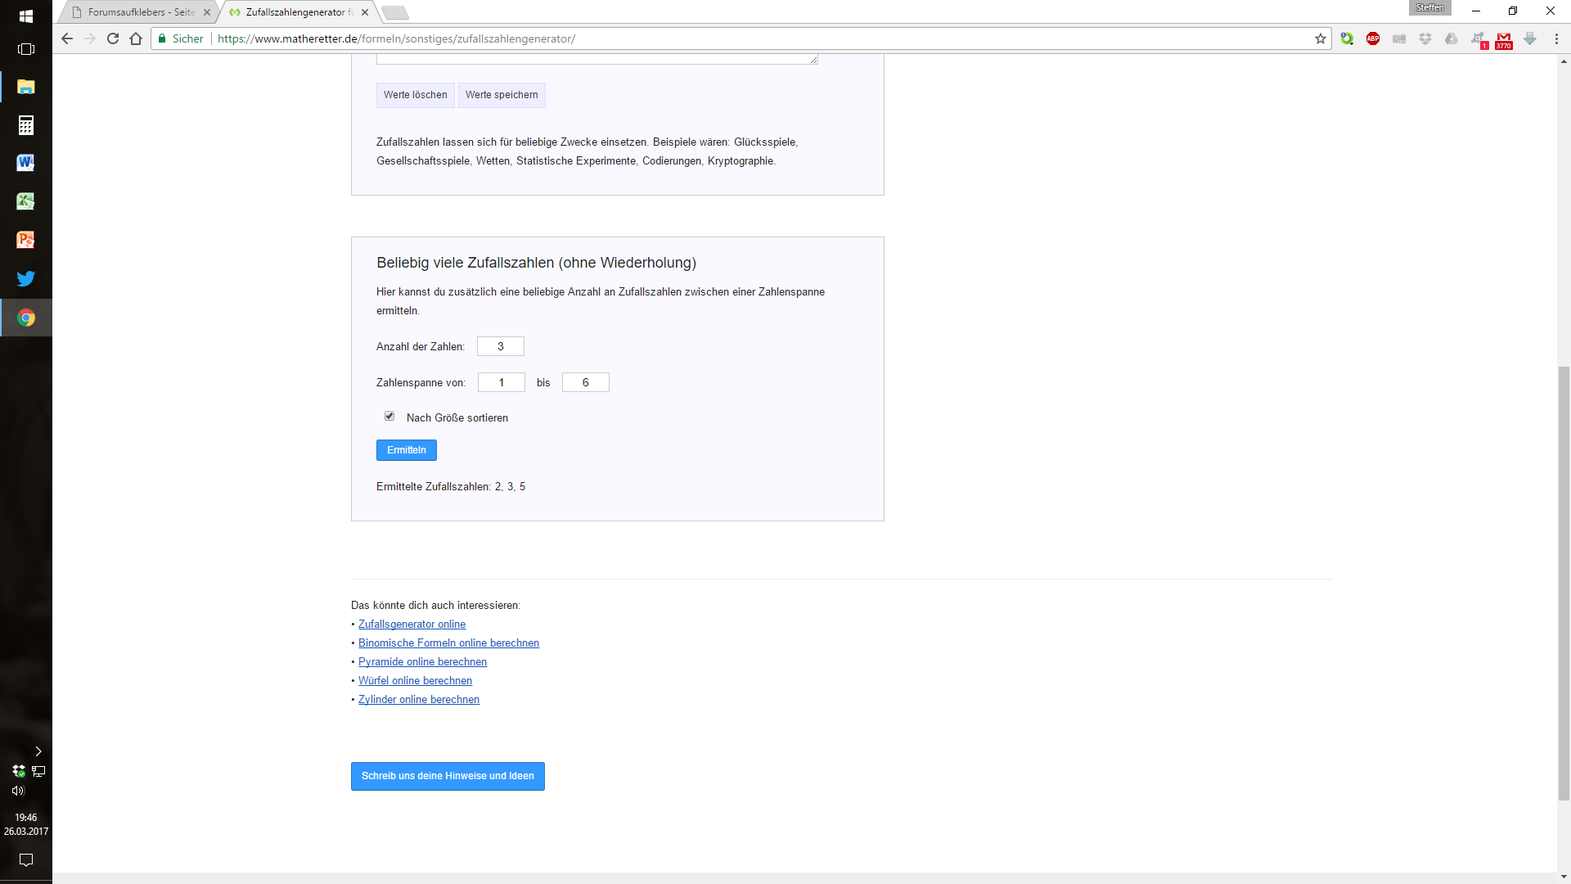Launch Excel from the taskbar
The width and height of the screenshot is (1571, 884).
[26, 201]
